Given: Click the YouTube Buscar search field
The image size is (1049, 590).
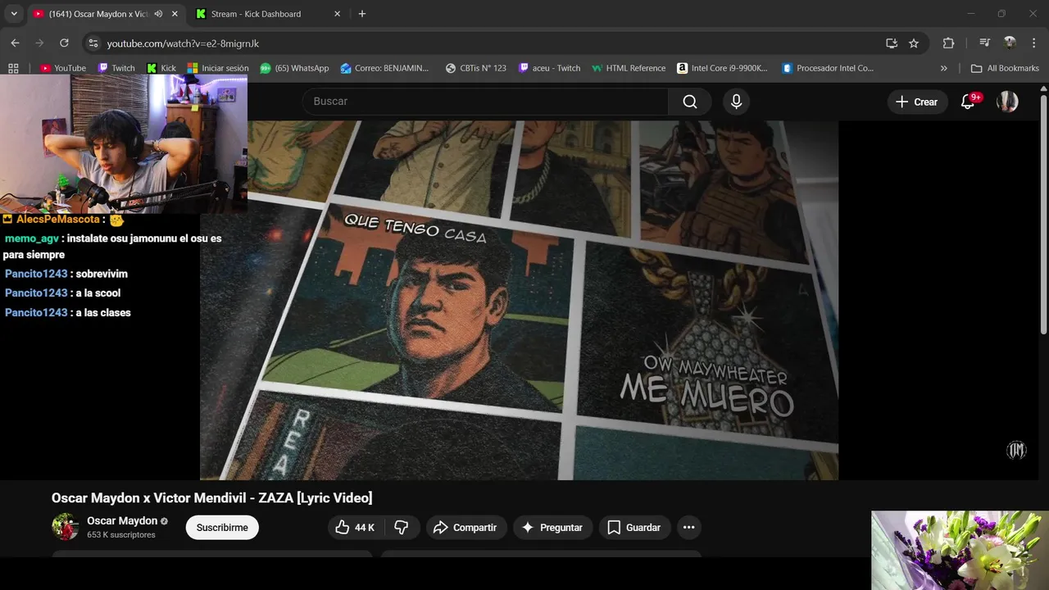Looking at the screenshot, I should click(x=485, y=102).
